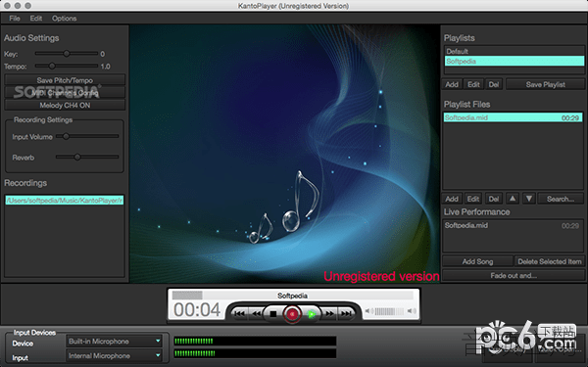The image size is (588, 367).
Task: Open the Device dropdown (Built-in Microphone)
Action: [115, 342]
